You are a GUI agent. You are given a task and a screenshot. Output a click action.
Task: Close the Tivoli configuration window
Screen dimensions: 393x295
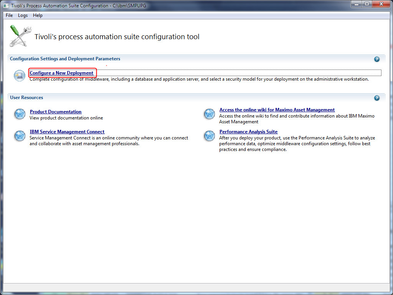[381, 4]
